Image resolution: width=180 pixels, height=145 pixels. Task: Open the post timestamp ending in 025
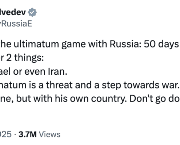[x=6, y=134]
